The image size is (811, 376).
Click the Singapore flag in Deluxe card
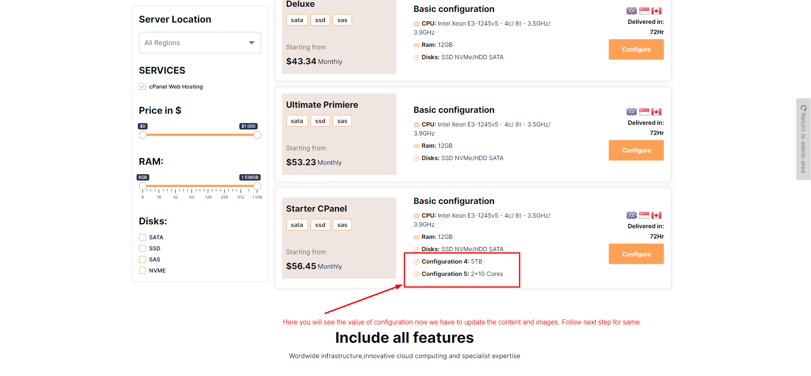pos(644,11)
